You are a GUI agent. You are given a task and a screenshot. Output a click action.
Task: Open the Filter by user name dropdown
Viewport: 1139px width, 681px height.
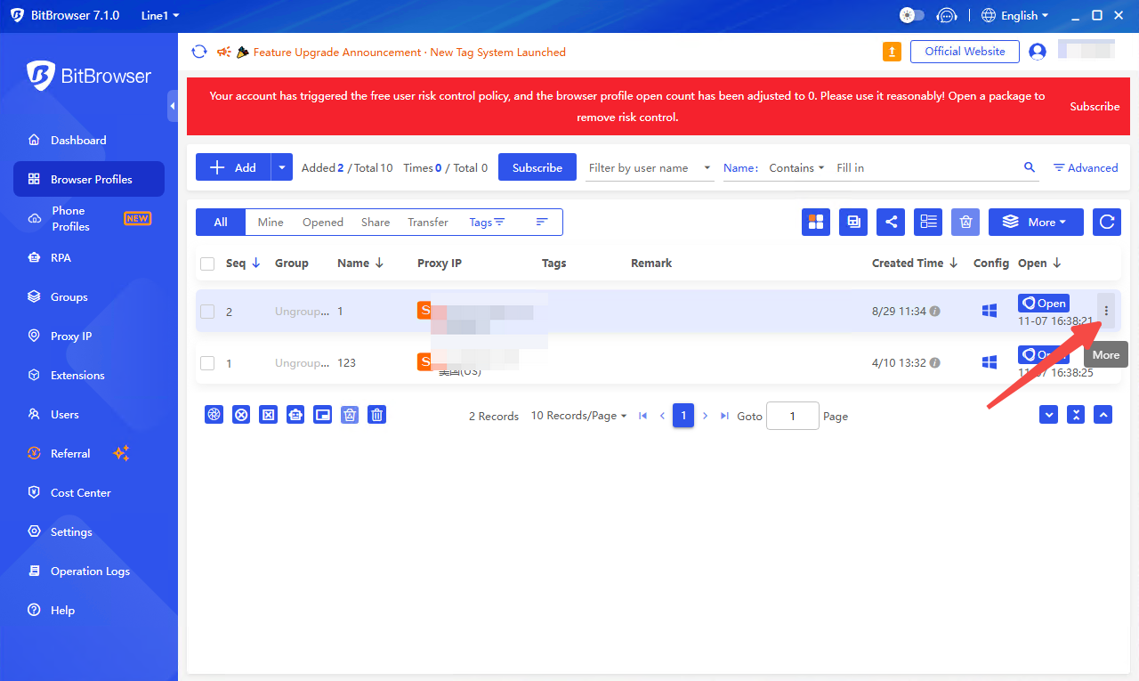650,167
